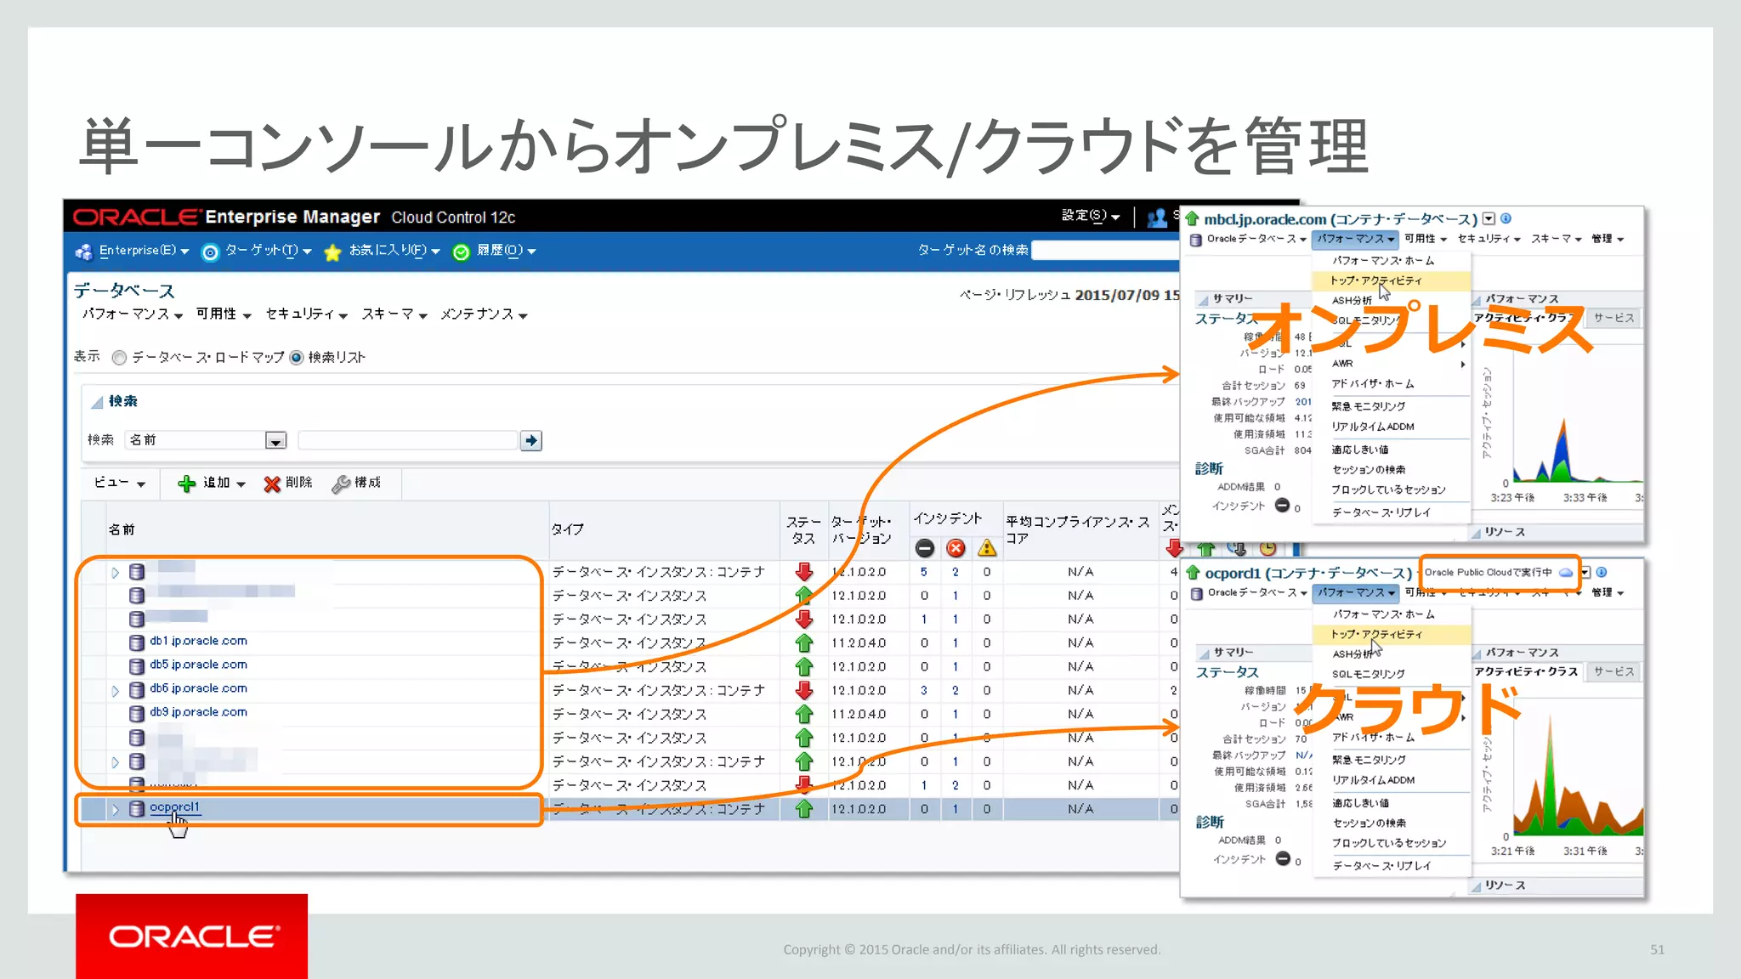This screenshot has width=1741, height=979.
Task: Click the 追加 button label
Action: tap(216, 483)
